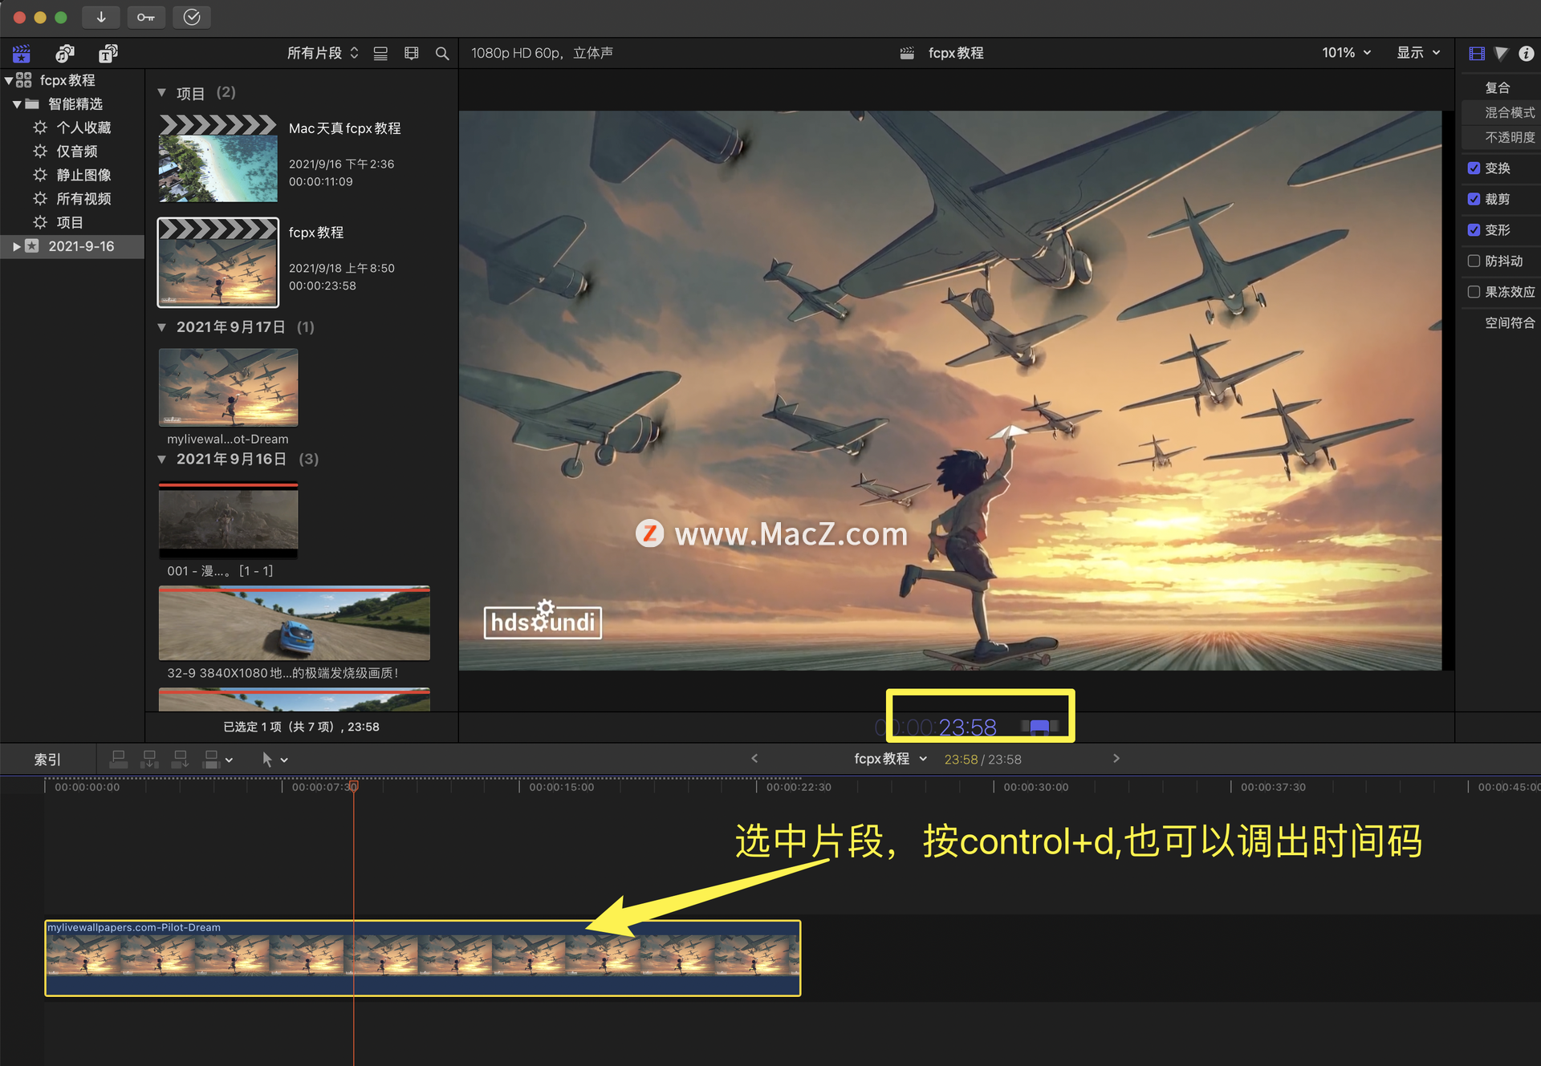Toggle the 变形 checkbox
The width and height of the screenshot is (1541, 1066).
click(x=1474, y=229)
